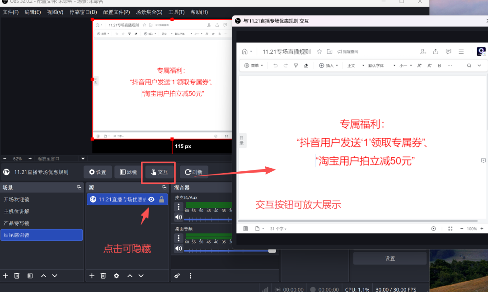This screenshot has width=488, height=292.
Task: Click the 设置 source properties button
Action: 98,172
